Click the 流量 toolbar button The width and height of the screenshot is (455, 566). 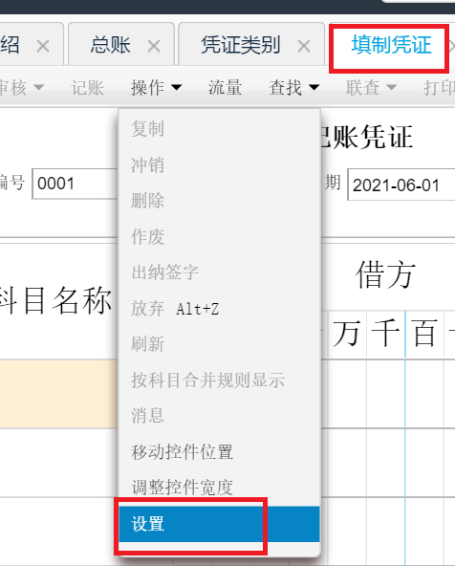point(225,87)
